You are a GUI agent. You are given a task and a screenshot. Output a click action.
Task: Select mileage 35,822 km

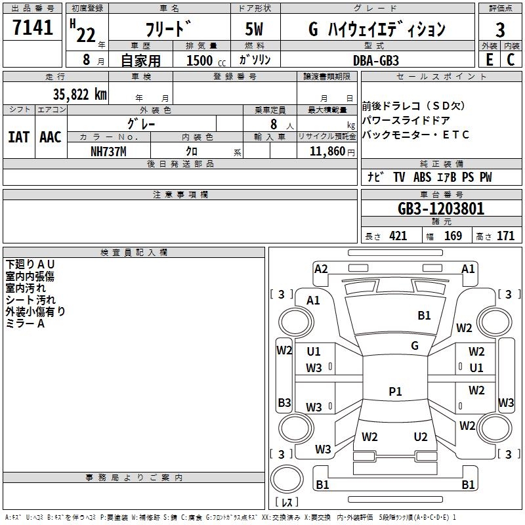pos(80,94)
